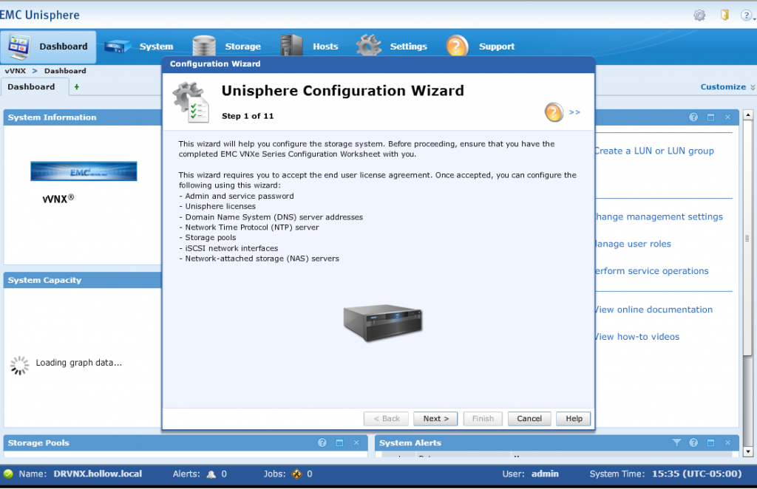Maximize the Storage Pools panel

click(339, 442)
